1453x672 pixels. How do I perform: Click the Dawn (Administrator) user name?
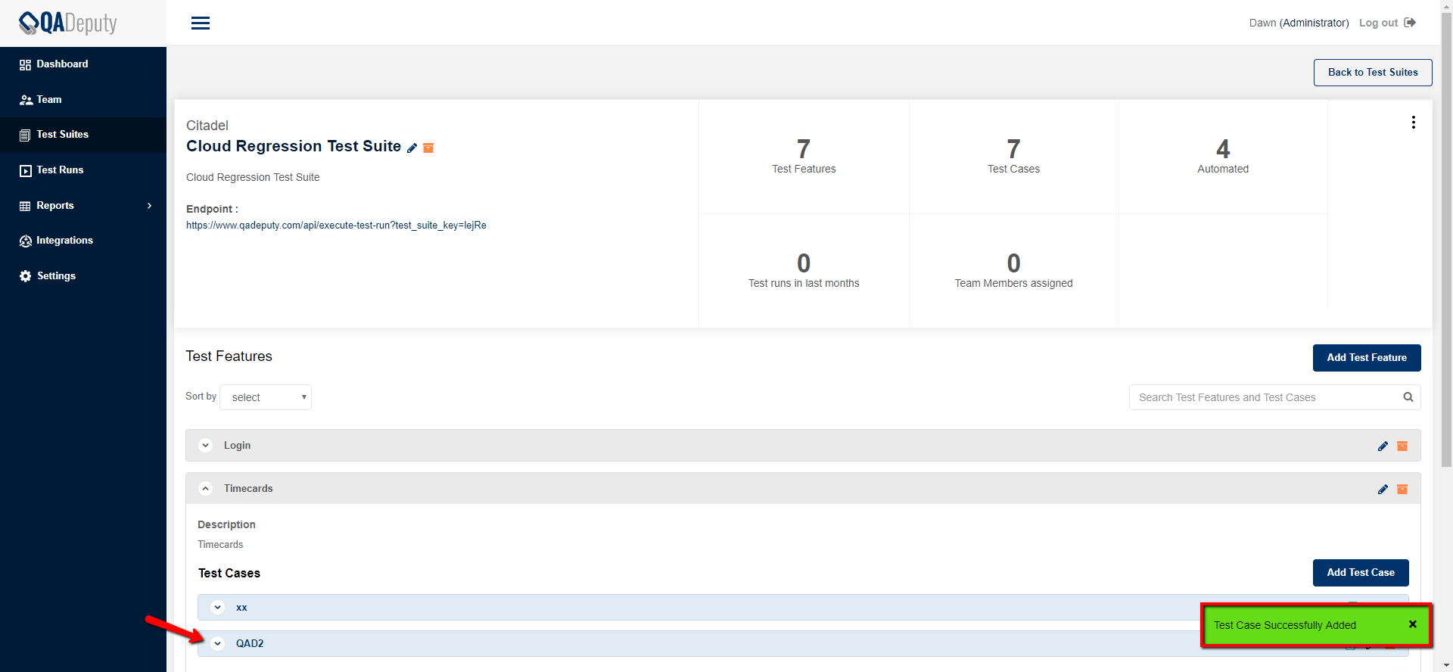pyautogui.click(x=1299, y=23)
